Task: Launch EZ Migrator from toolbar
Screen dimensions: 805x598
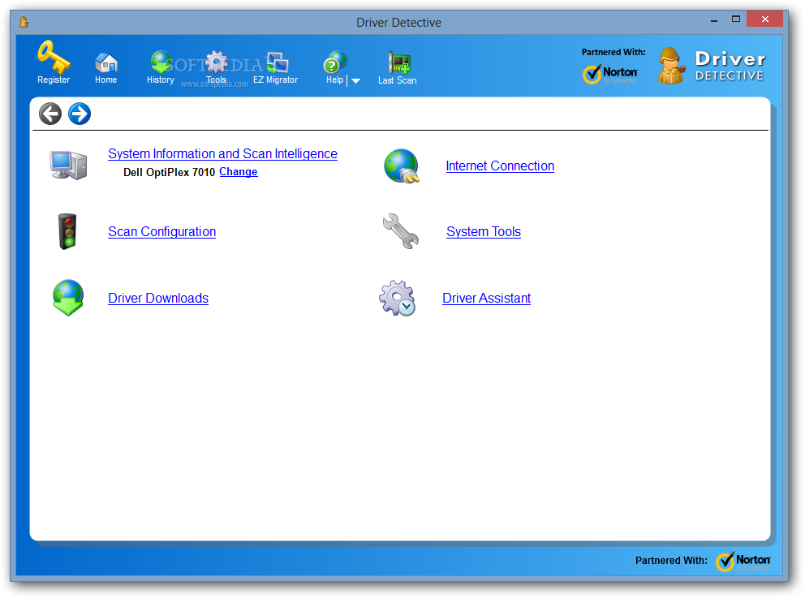Action: [278, 63]
